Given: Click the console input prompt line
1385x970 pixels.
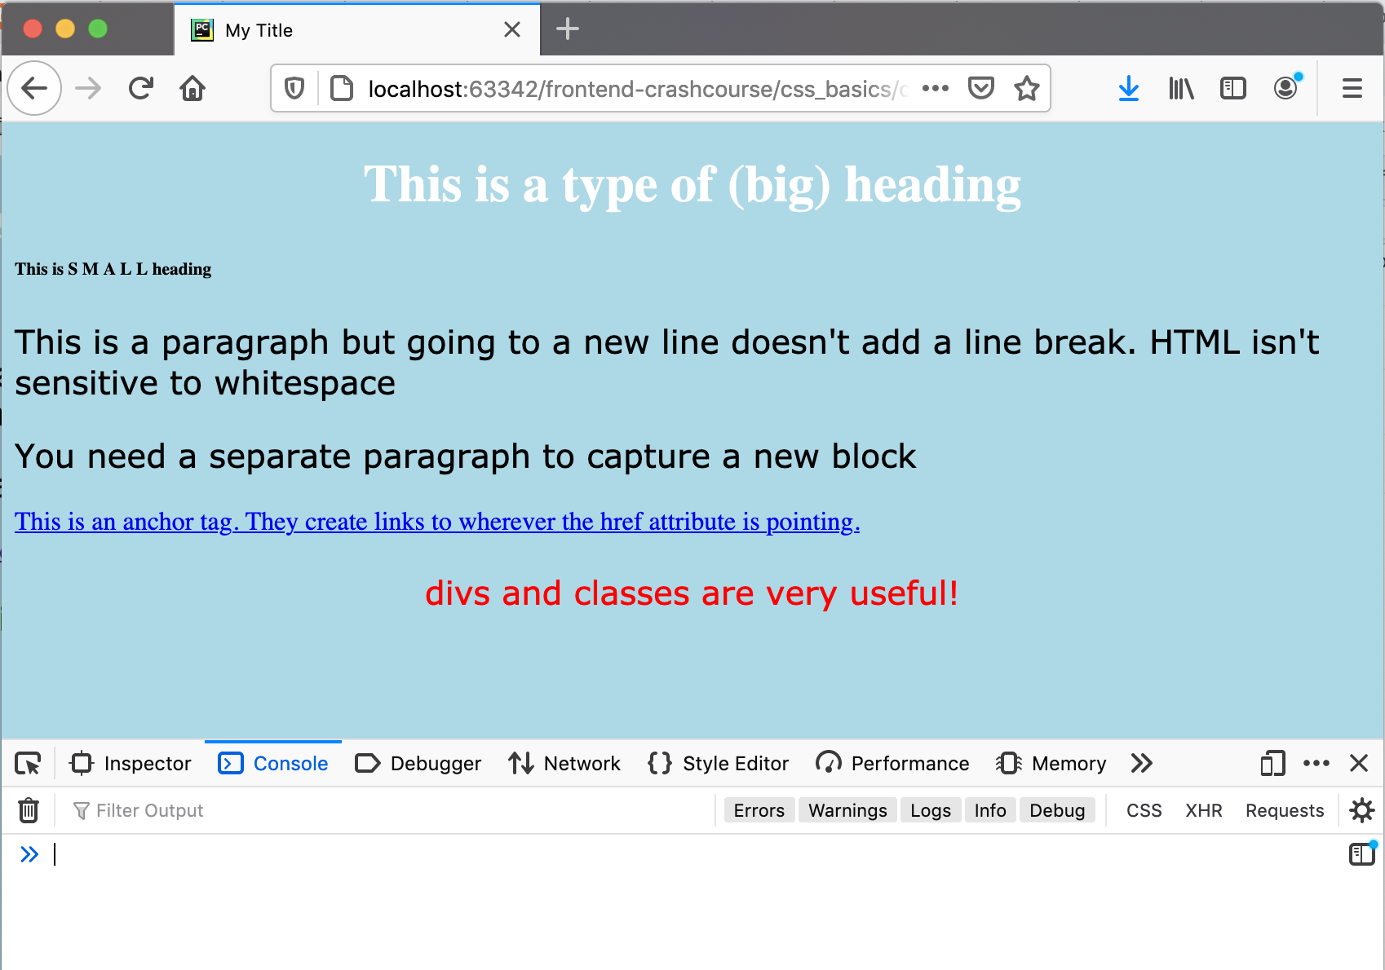Looking at the screenshot, I should point(693,854).
